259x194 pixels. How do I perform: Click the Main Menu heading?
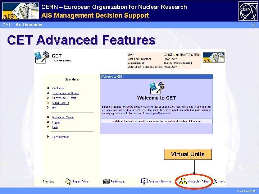72,79
